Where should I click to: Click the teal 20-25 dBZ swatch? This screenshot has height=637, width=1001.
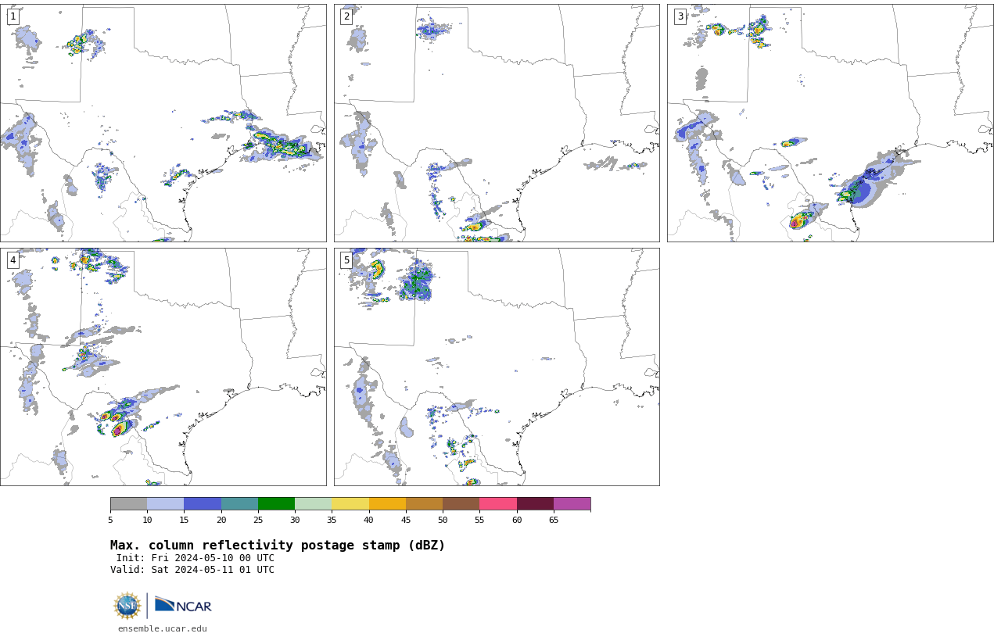tap(239, 503)
